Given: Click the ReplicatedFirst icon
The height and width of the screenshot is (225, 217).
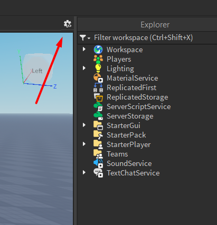Looking at the screenshot, I should click(x=98, y=87).
